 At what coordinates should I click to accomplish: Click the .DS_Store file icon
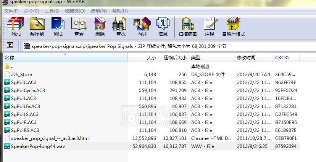tap(7, 74)
